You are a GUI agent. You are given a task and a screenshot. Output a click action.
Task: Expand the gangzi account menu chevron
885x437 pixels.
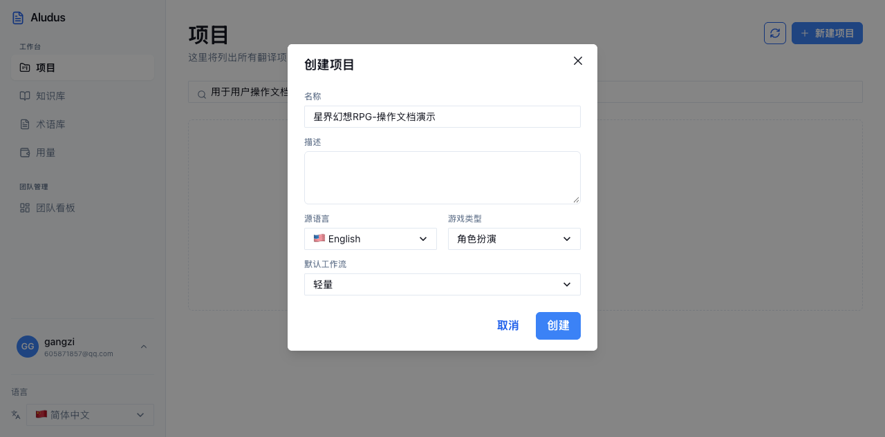pyautogui.click(x=144, y=347)
